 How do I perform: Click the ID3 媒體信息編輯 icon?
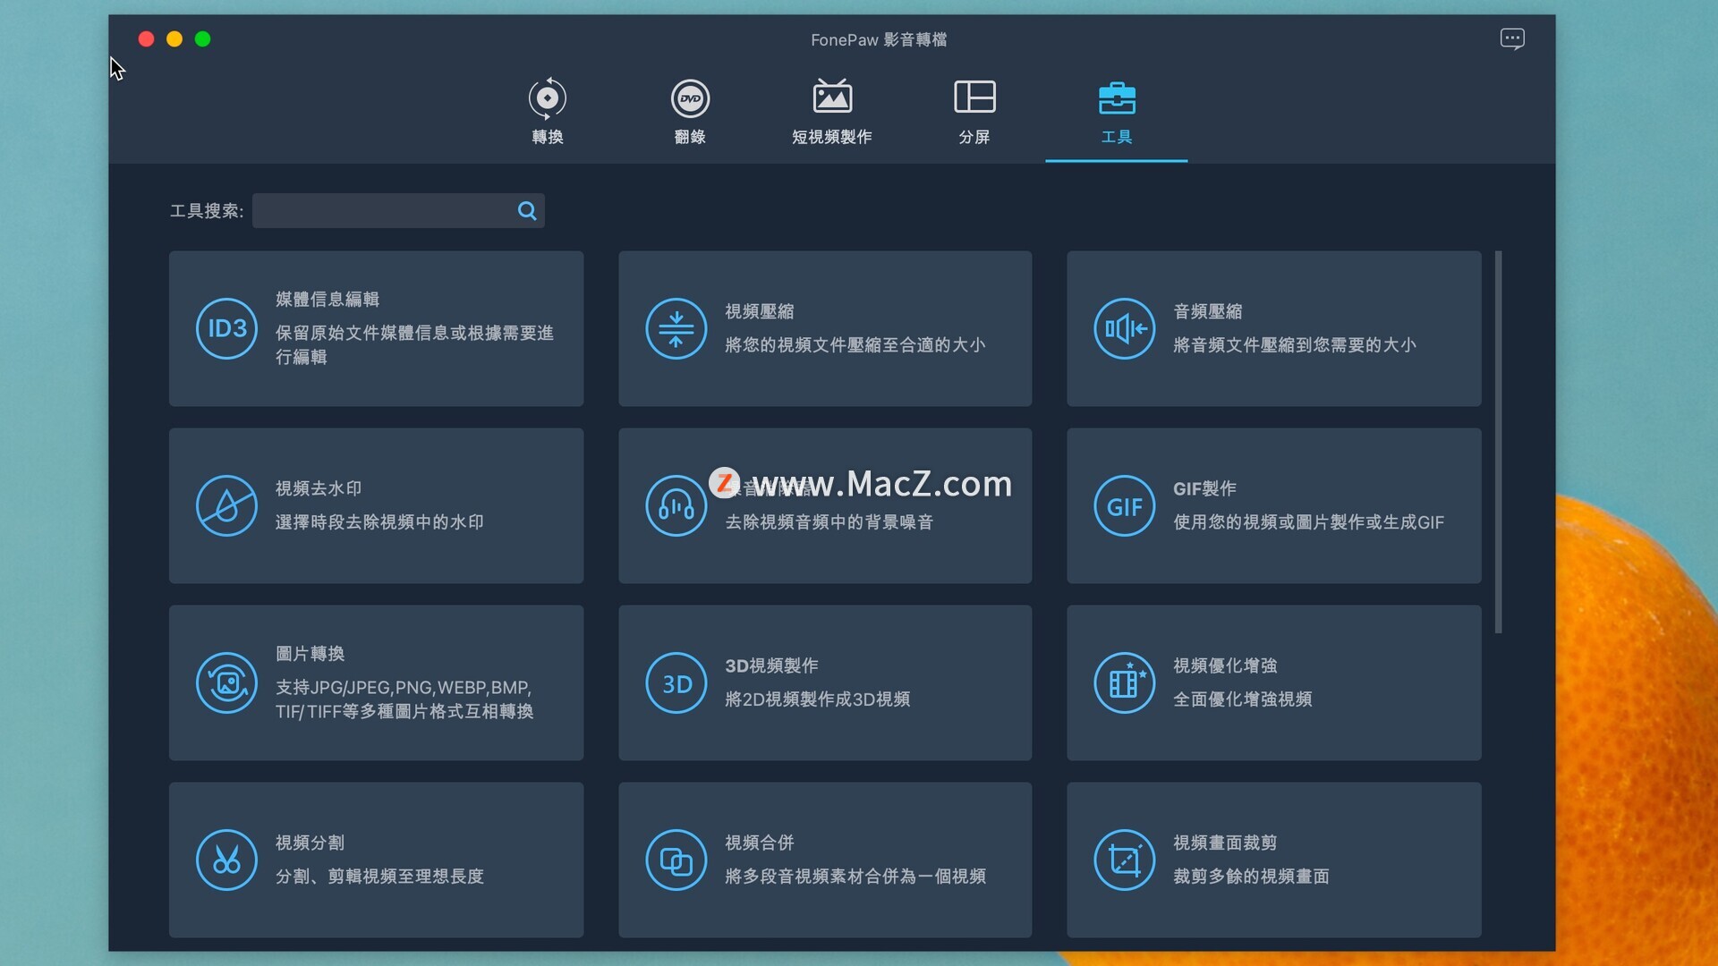click(226, 328)
